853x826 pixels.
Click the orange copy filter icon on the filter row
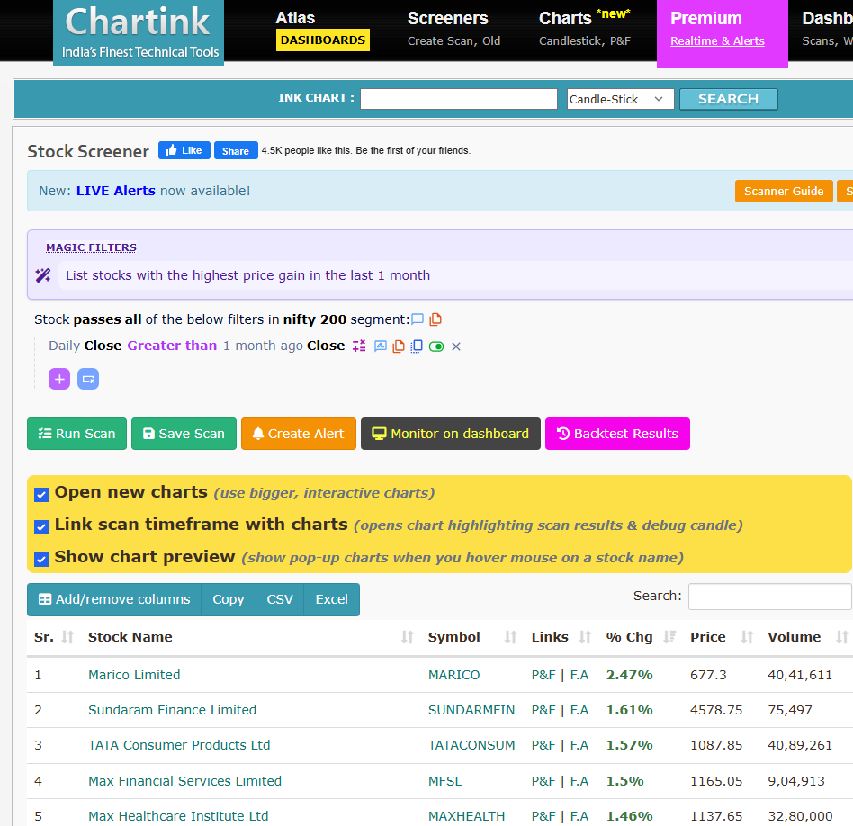[399, 346]
